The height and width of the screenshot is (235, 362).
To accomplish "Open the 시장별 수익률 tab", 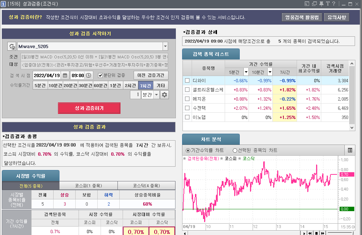I will 30,176.
